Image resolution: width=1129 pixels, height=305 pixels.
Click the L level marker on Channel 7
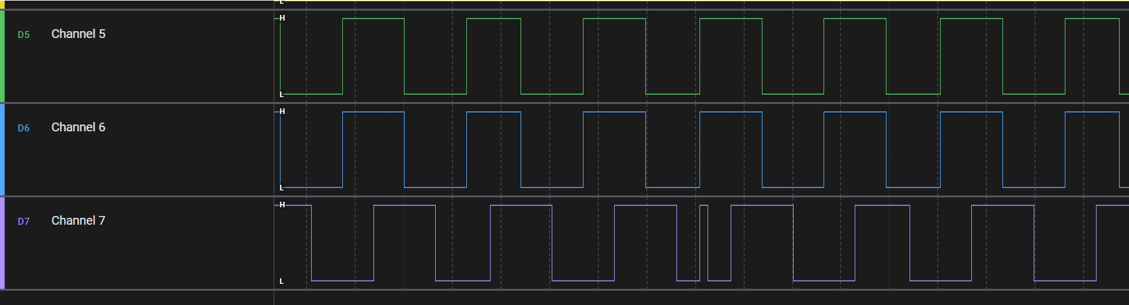(282, 281)
